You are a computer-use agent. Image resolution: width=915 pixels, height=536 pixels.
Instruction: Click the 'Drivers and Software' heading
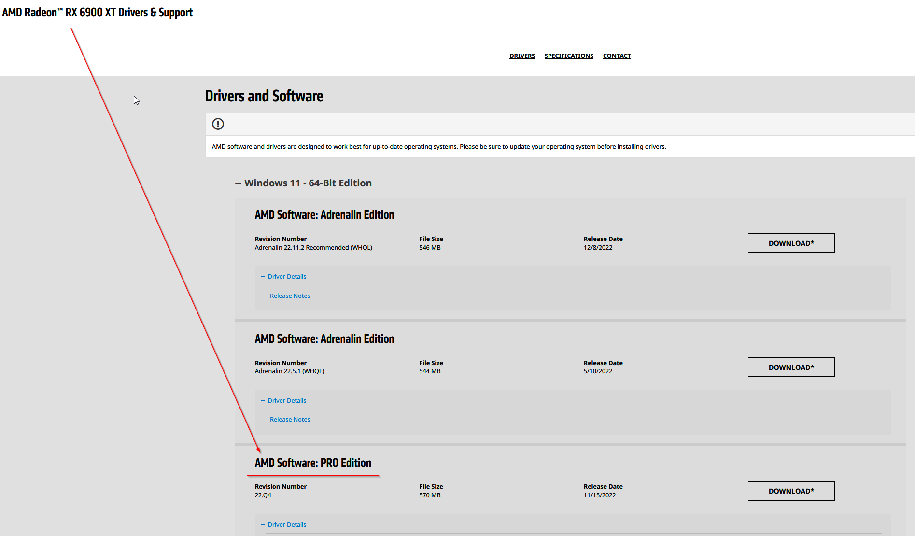coord(264,96)
